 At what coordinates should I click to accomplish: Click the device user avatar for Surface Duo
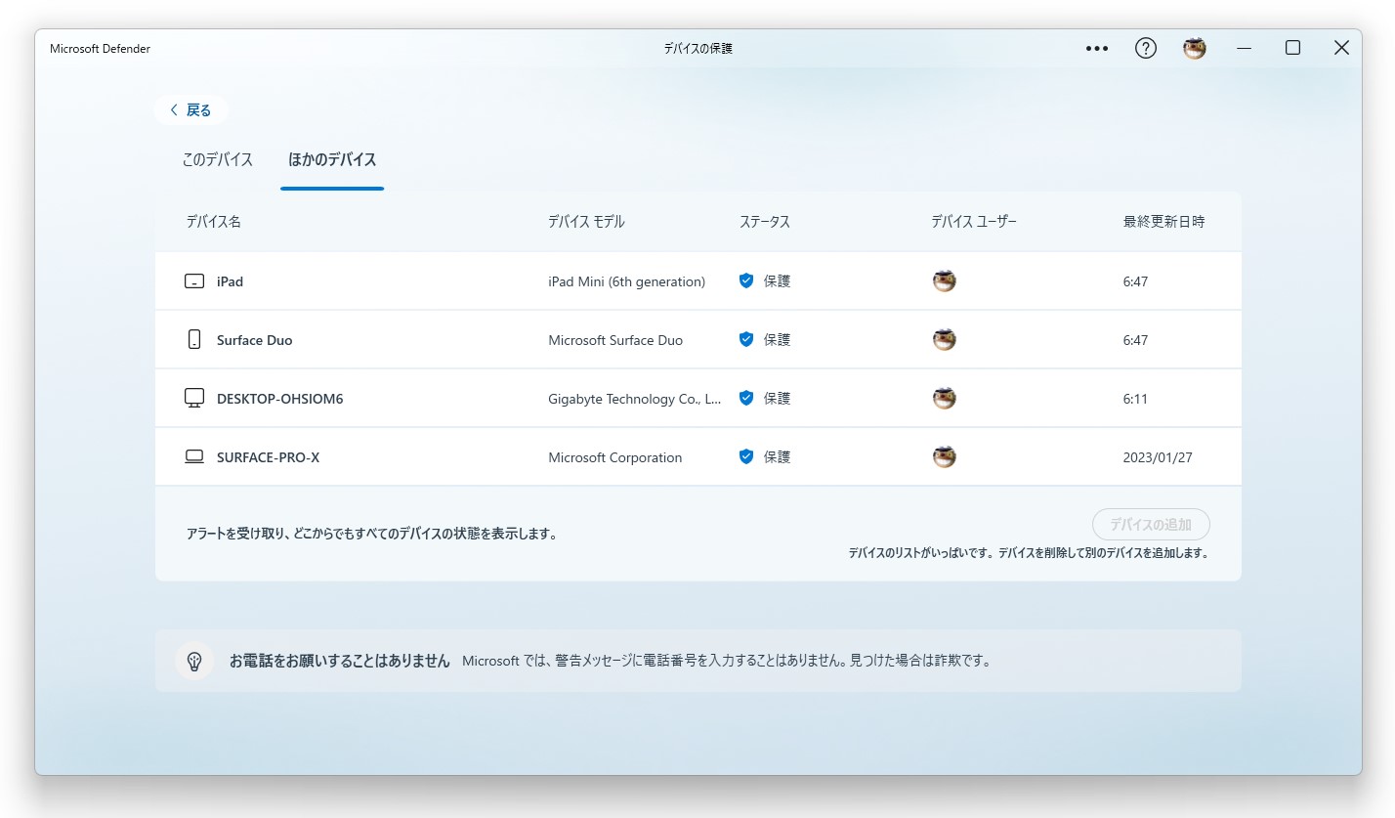tap(944, 339)
